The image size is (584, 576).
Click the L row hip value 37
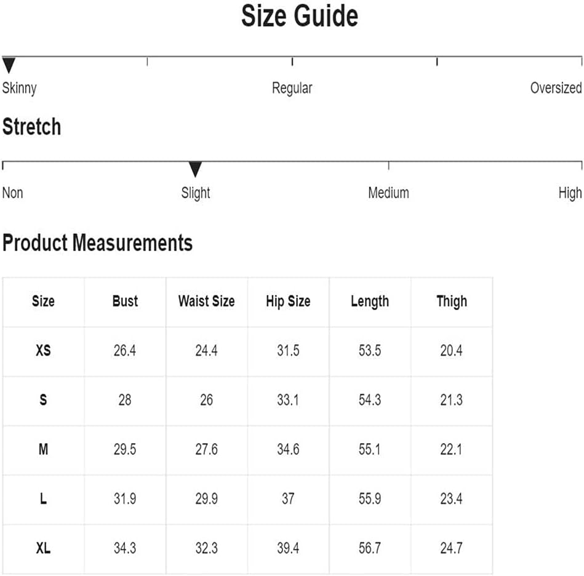pos(288,498)
